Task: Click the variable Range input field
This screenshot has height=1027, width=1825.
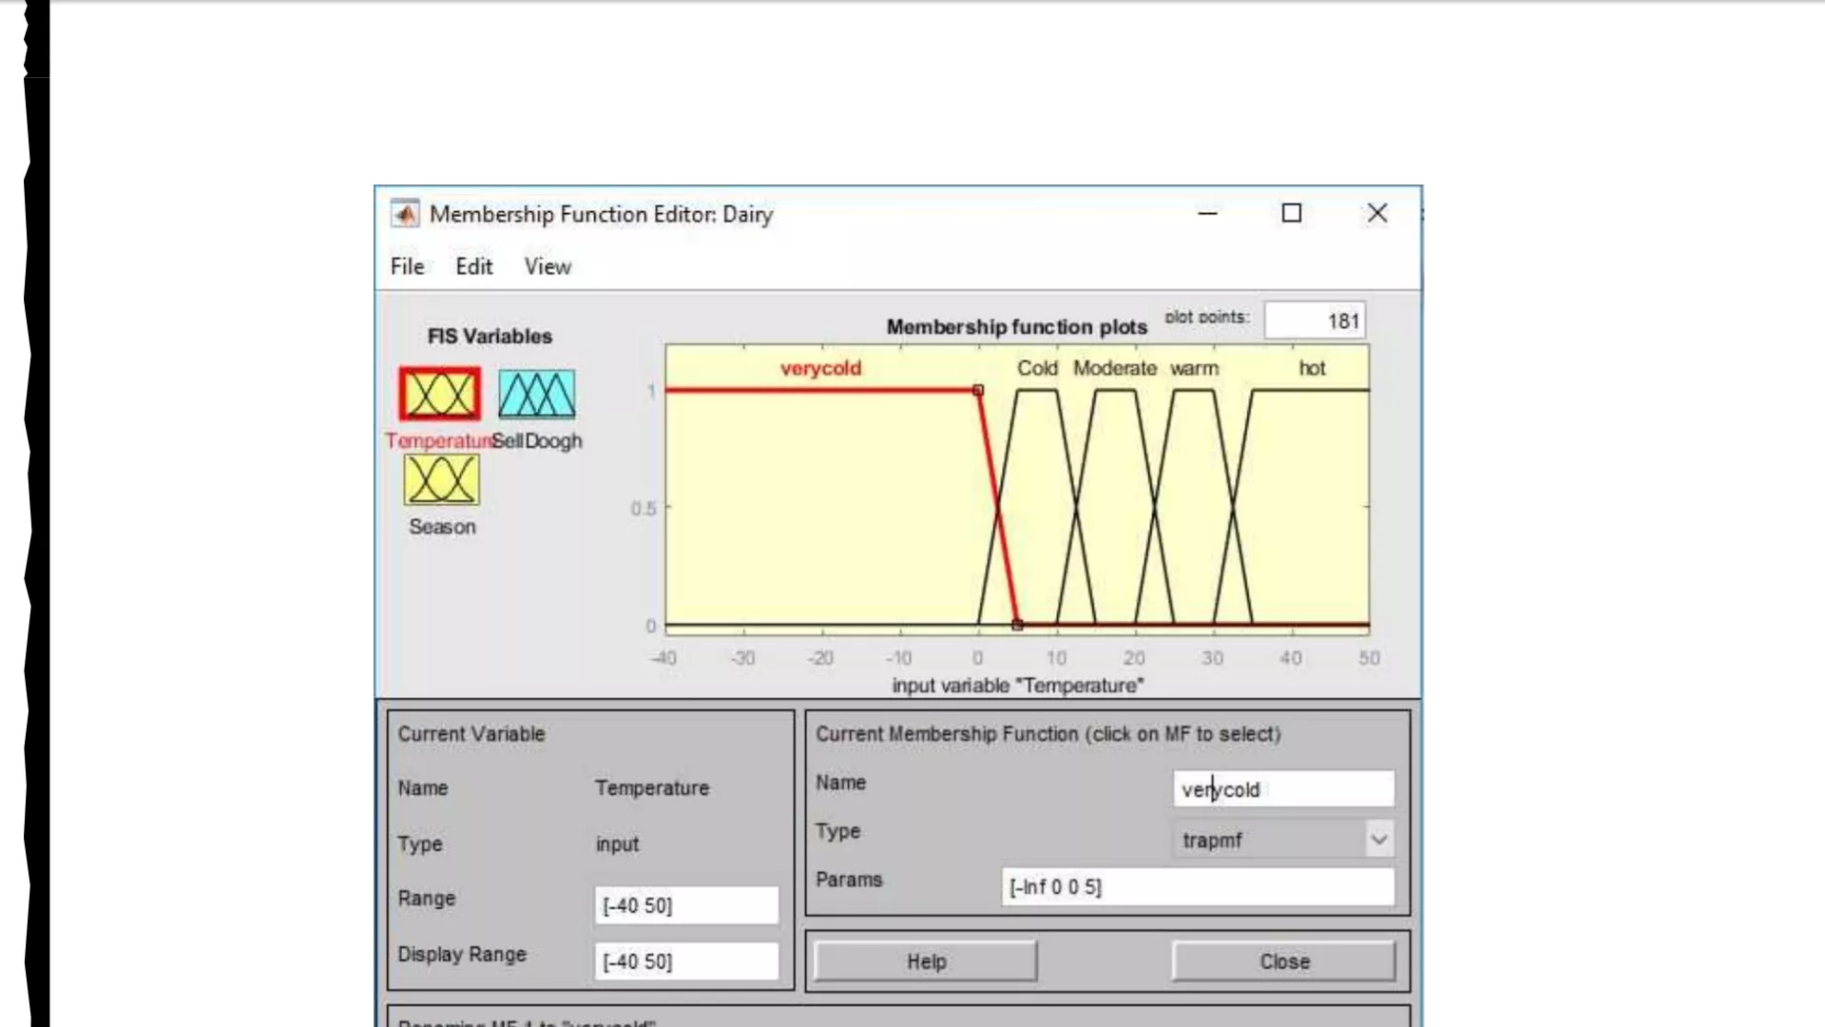Action: coord(685,905)
